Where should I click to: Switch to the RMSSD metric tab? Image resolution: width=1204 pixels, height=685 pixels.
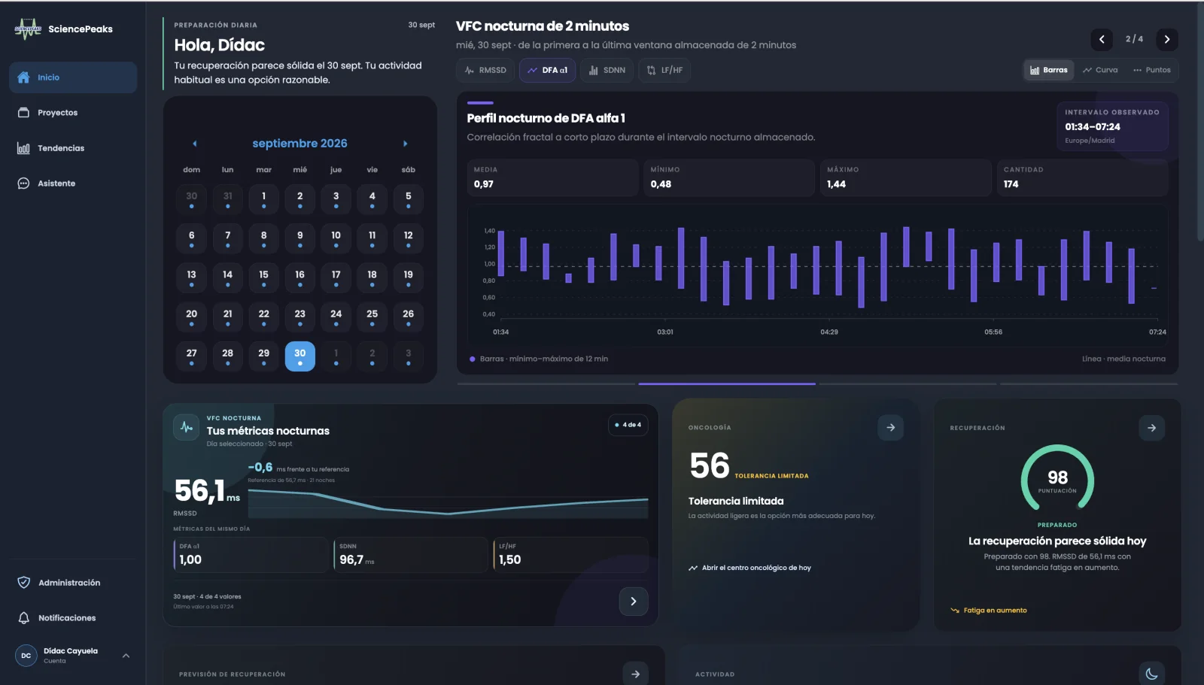click(x=485, y=70)
